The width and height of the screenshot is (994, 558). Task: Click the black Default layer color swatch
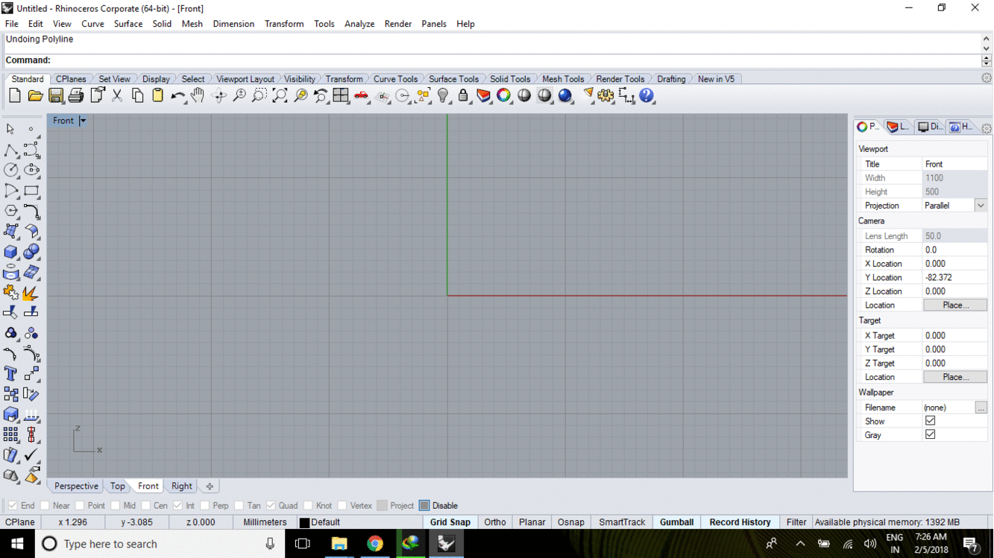[x=304, y=523]
